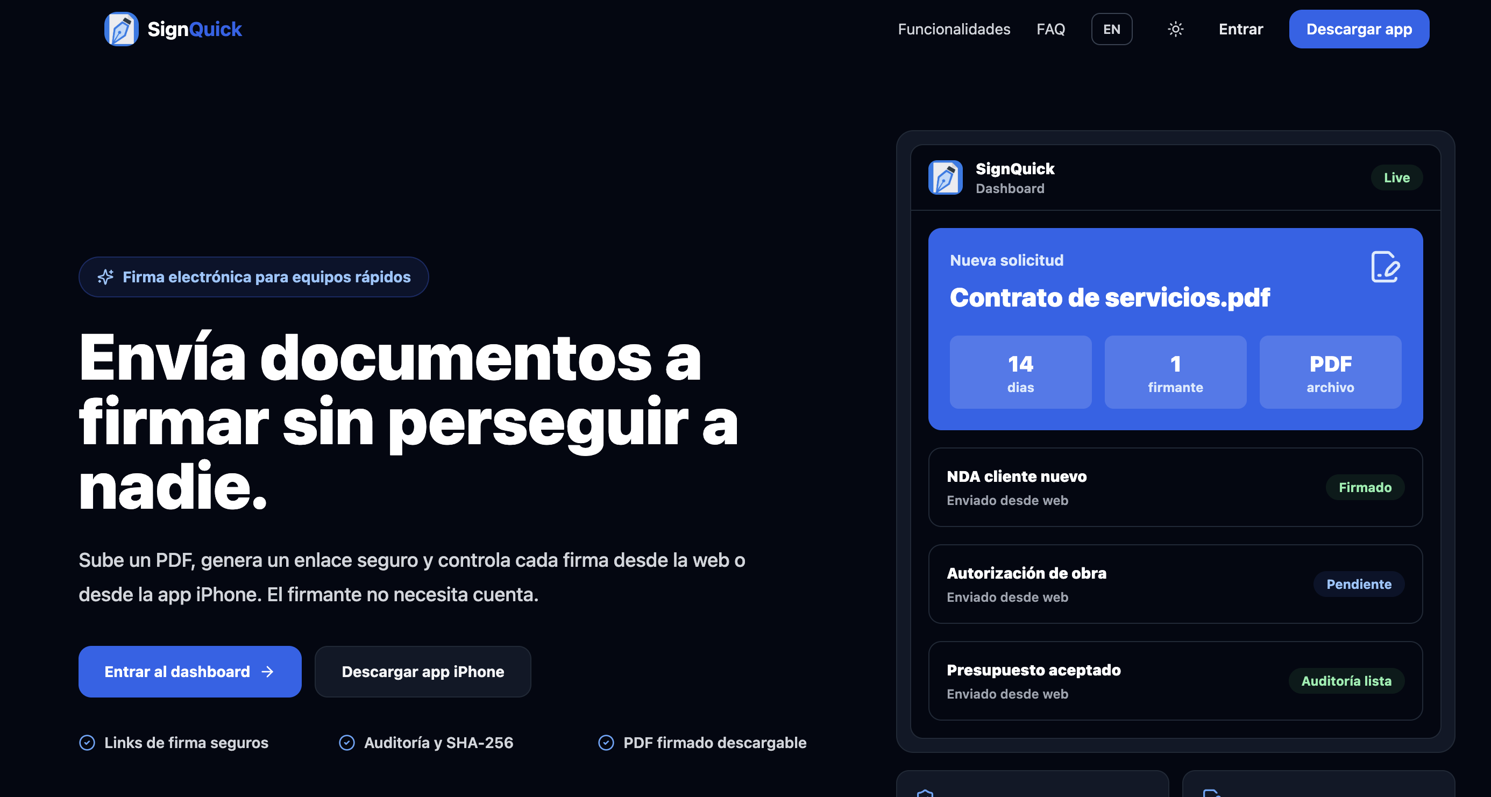Click the 'Sube un PDF, genera un enlace' paragraph
This screenshot has width=1491, height=797.
coord(411,577)
